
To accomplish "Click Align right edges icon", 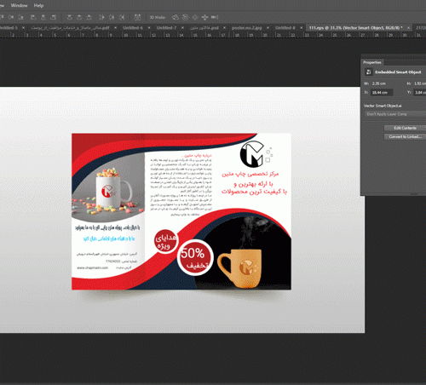I will (53, 17).
